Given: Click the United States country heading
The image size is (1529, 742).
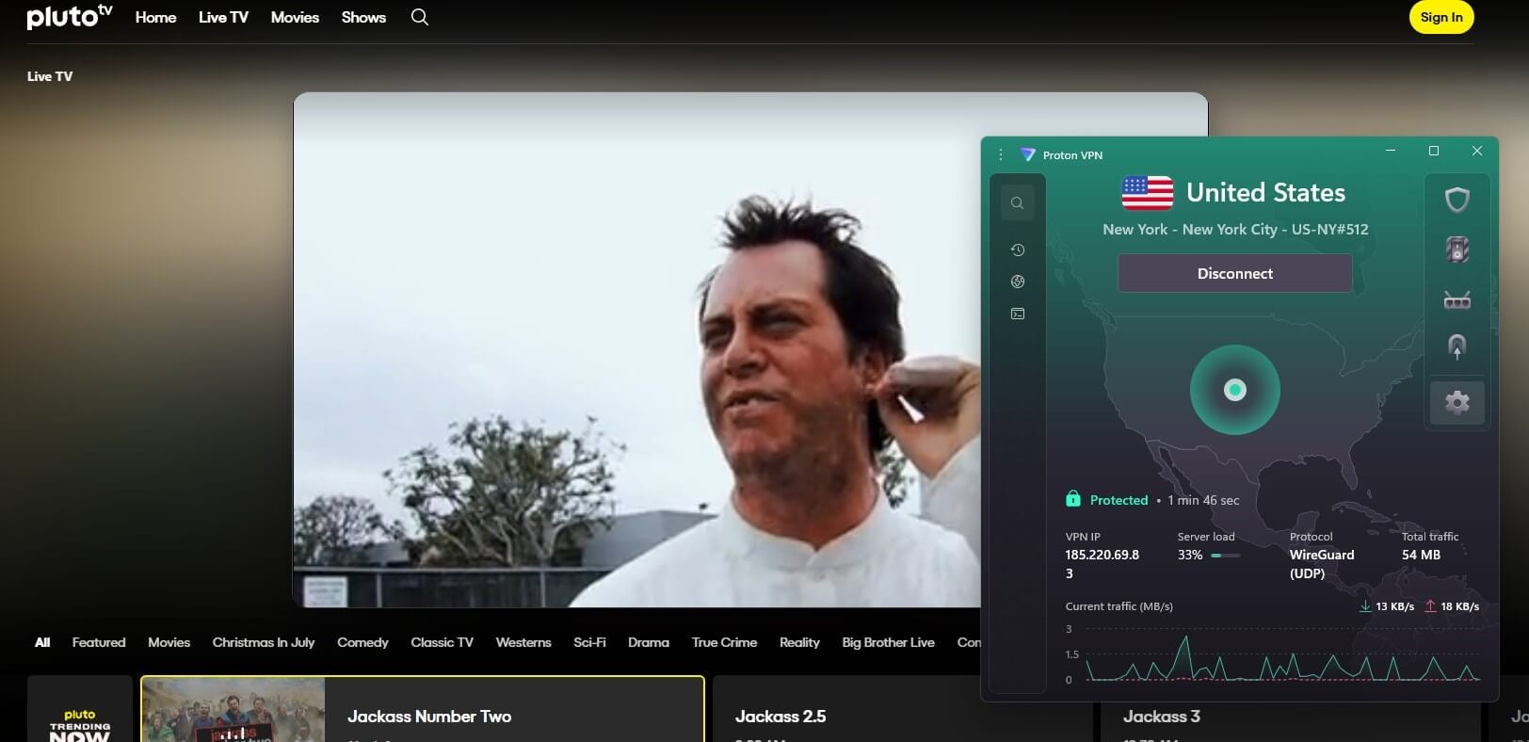Looking at the screenshot, I should (1265, 192).
